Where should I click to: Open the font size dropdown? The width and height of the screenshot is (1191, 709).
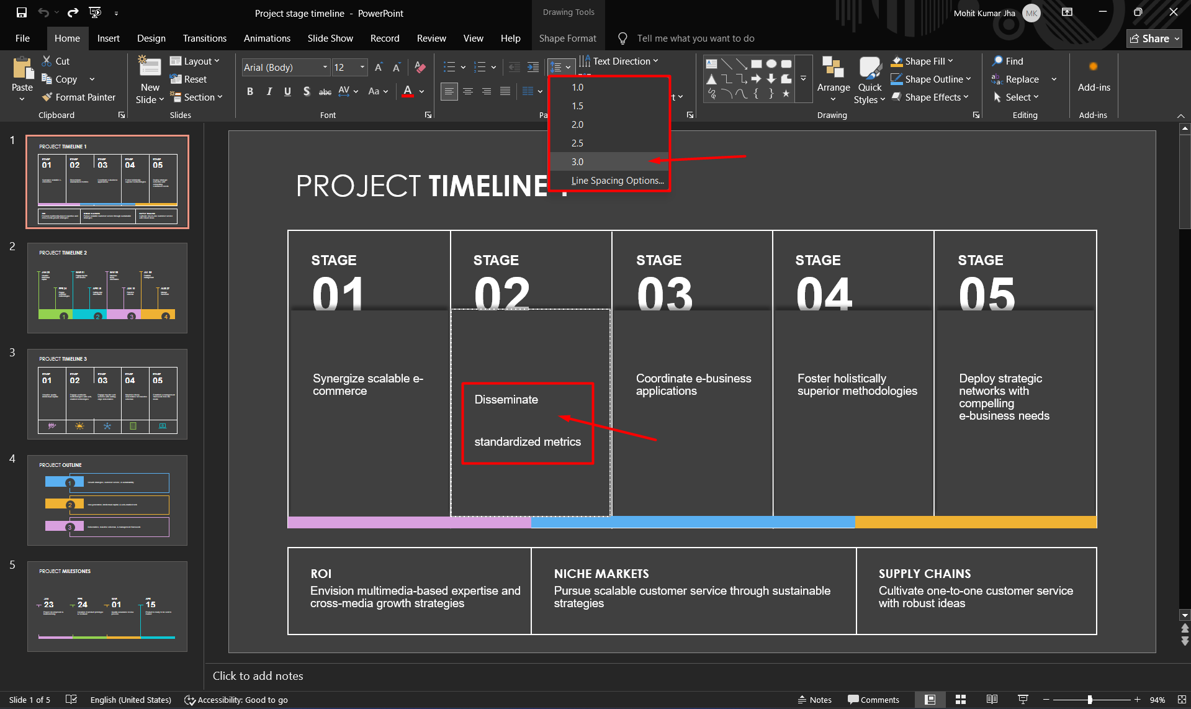point(362,67)
